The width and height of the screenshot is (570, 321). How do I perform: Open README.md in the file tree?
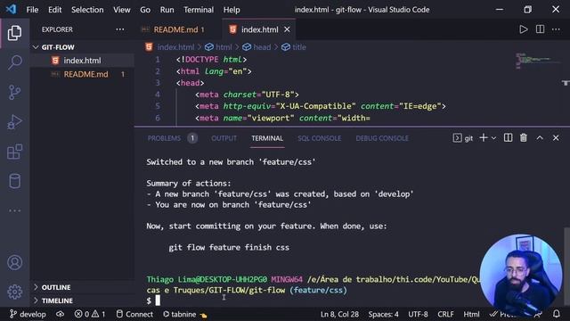[x=83, y=74]
